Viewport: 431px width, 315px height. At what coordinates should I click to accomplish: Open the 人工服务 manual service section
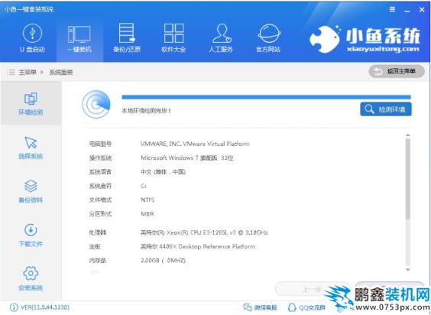221,38
